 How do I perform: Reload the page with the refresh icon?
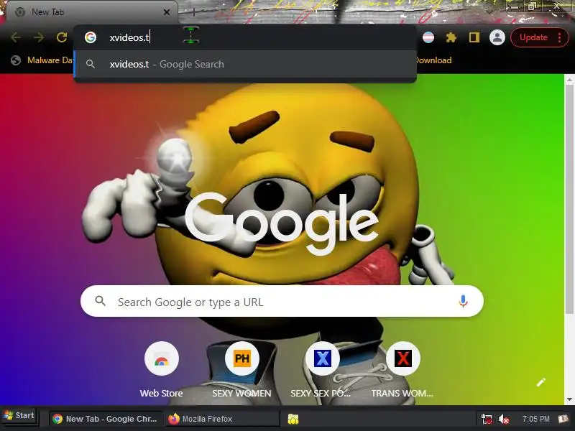coord(62,37)
